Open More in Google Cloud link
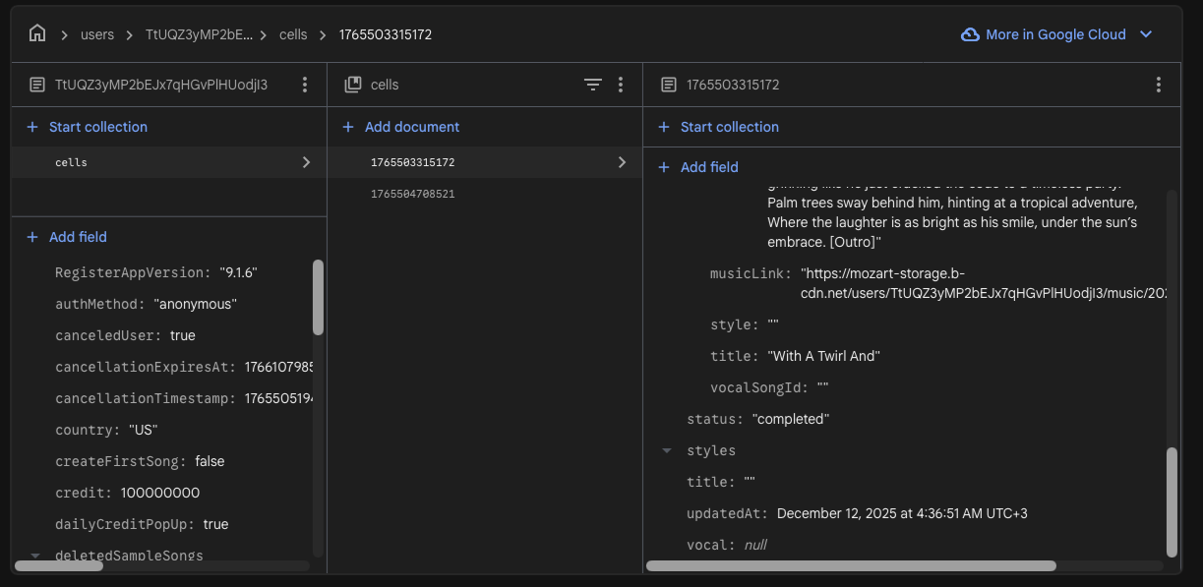 [1055, 34]
